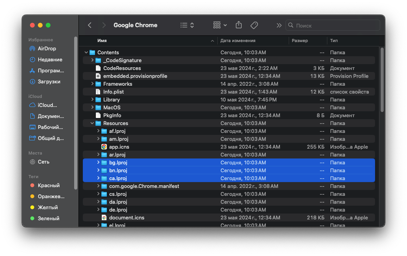The width and height of the screenshot is (407, 256).
Task: Click the Google Chrome window title
Action: click(x=136, y=25)
